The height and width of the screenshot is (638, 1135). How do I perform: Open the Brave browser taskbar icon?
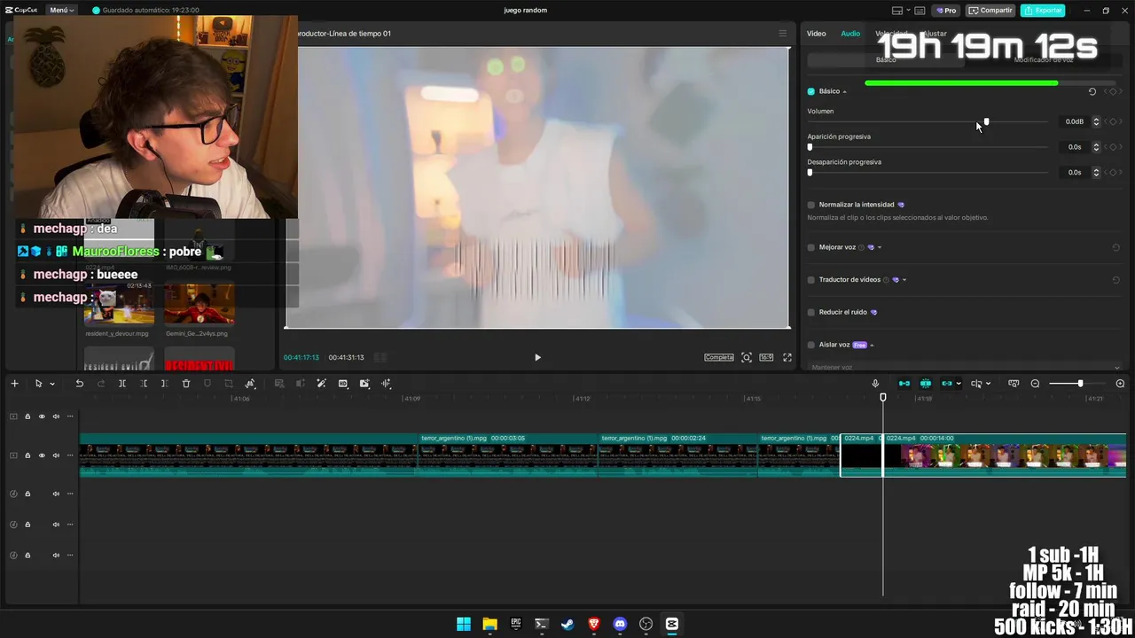tap(594, 624)
